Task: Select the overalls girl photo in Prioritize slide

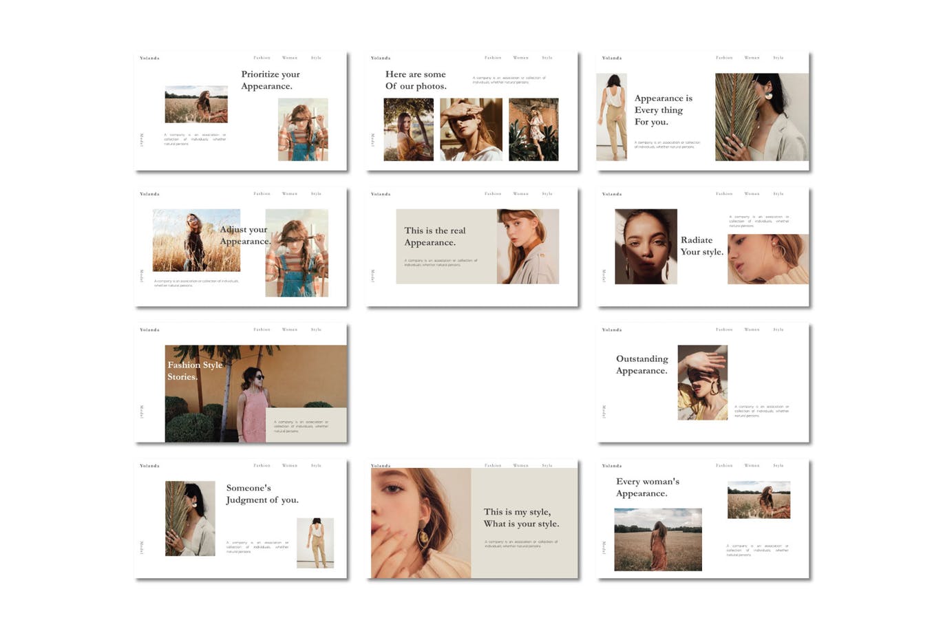Action: click(x=303, y=129)
